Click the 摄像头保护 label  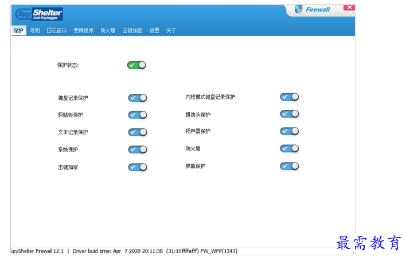click(x=198, y=114)
